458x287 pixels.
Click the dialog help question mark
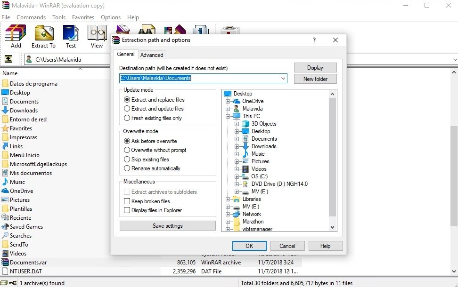pyautogui.click(x=314, y=40)
